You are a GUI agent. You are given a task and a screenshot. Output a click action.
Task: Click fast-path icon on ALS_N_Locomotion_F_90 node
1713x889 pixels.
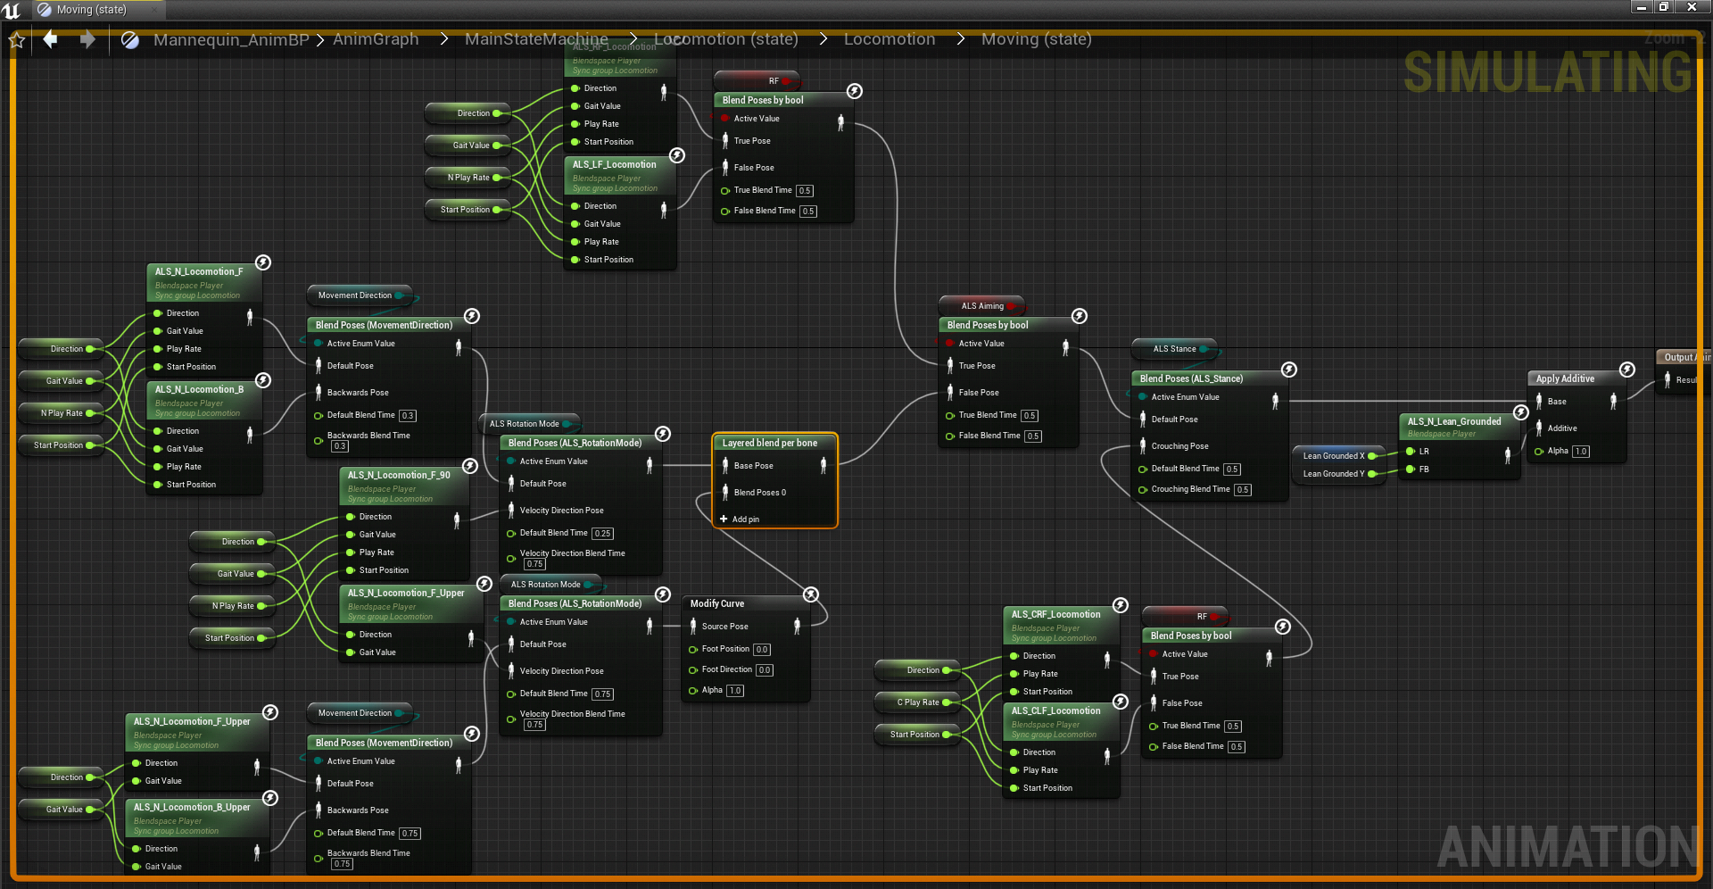pos(470,466)
